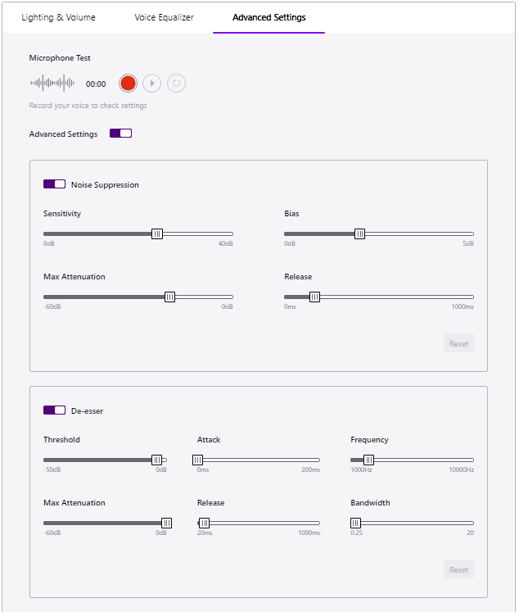Image resolution: width=519 pixels, height=612 pixels.
Task: Open the Voice Equalizer tab
Action: (x=164, y=17)
